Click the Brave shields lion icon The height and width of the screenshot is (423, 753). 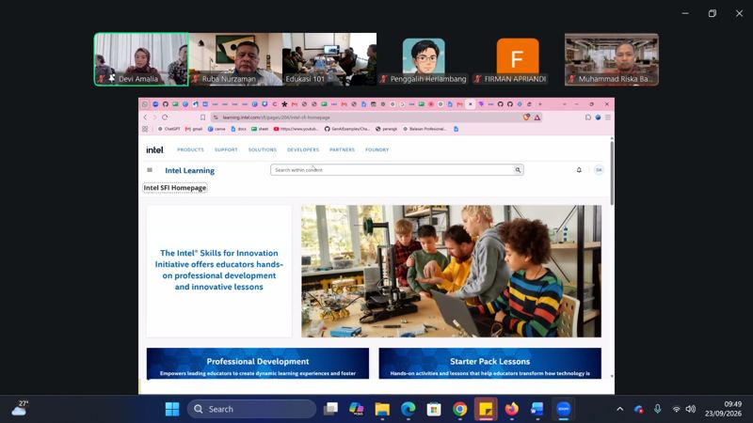coord(527,117)
